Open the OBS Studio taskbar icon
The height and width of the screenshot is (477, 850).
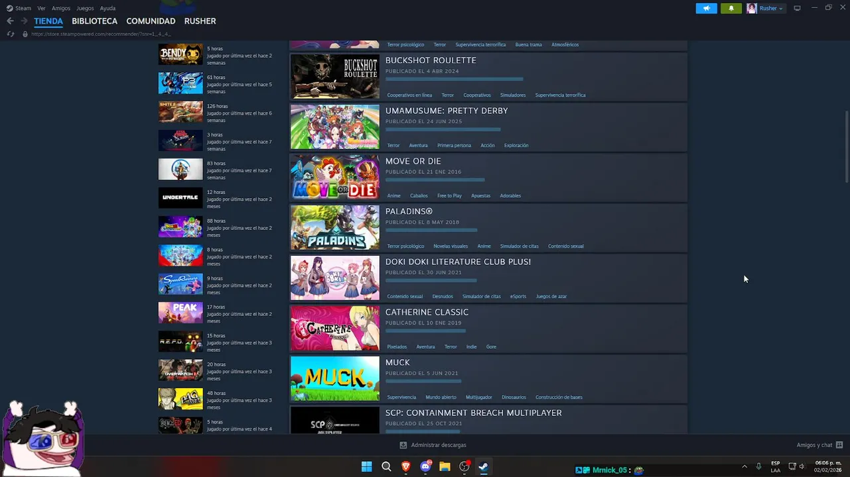464,467
